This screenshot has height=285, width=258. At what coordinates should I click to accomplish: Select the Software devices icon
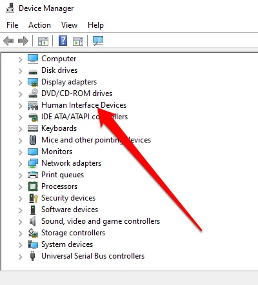coord(33,210)
